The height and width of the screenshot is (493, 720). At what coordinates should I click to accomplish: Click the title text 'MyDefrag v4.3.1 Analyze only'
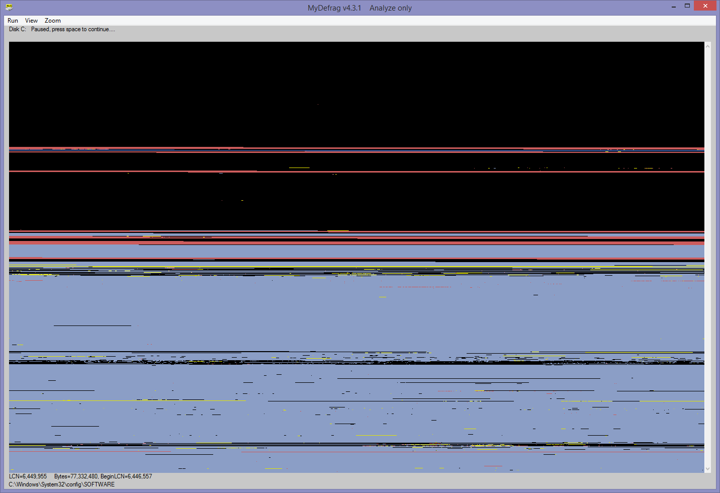click(359, 8)
